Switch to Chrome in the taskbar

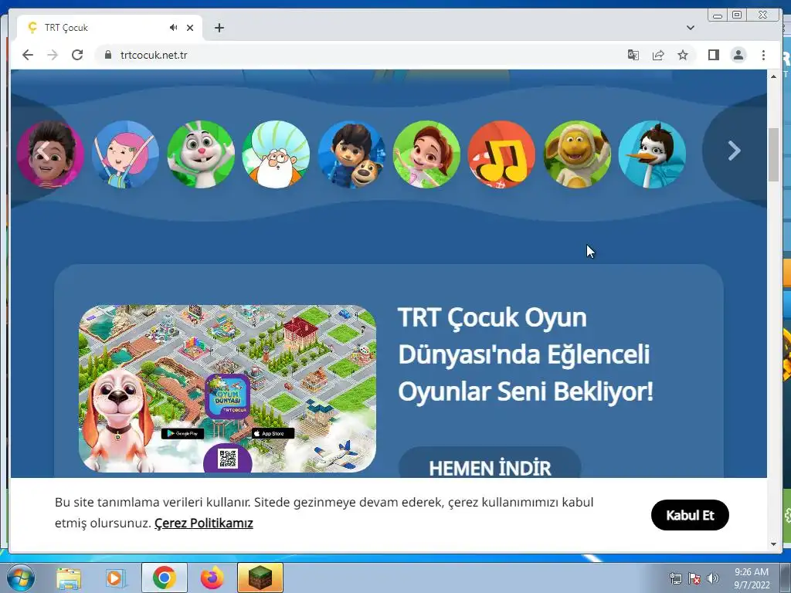(x=164, y=578)
